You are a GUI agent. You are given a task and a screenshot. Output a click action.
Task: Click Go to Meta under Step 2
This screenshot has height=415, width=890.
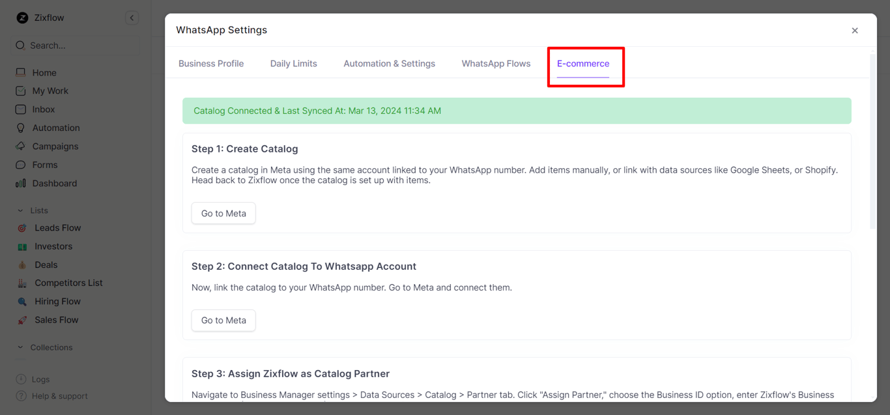click(223, 320)
